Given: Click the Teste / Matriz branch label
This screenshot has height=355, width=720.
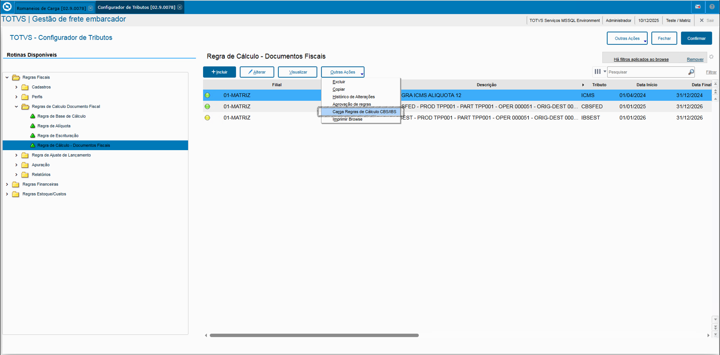Looking at the screenshot, I should tap(678, 20).
